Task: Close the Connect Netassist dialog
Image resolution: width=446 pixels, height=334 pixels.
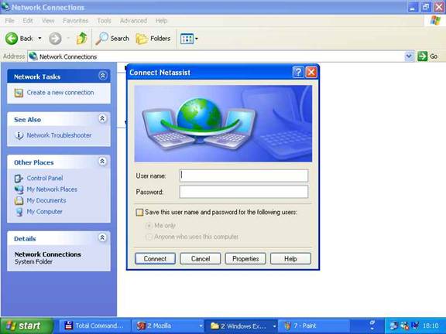Action: pyautogui.click(x=311, y=73)
